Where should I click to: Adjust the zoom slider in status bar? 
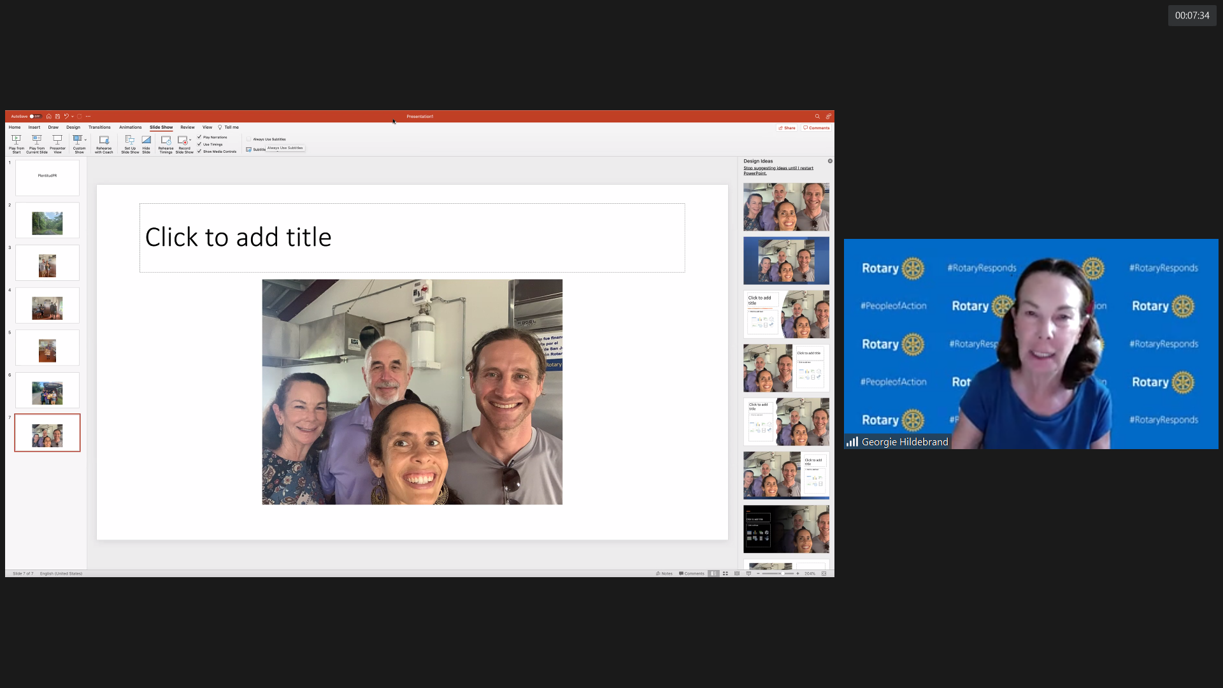(782, 573)
